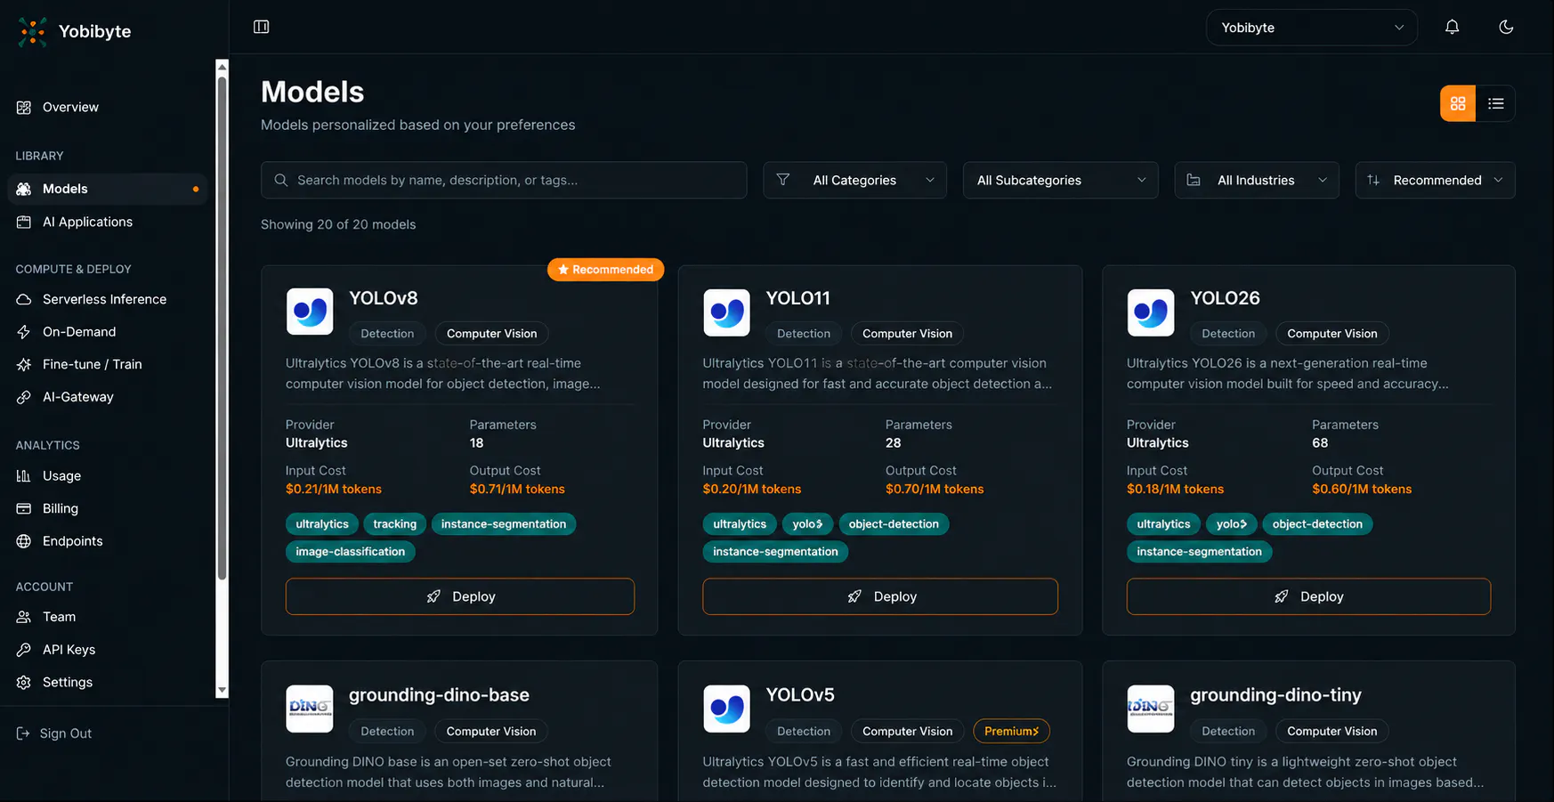Click the Team people icon
Image resolution: width=1554 pixels, height=802 pixels.
point(24,617)
